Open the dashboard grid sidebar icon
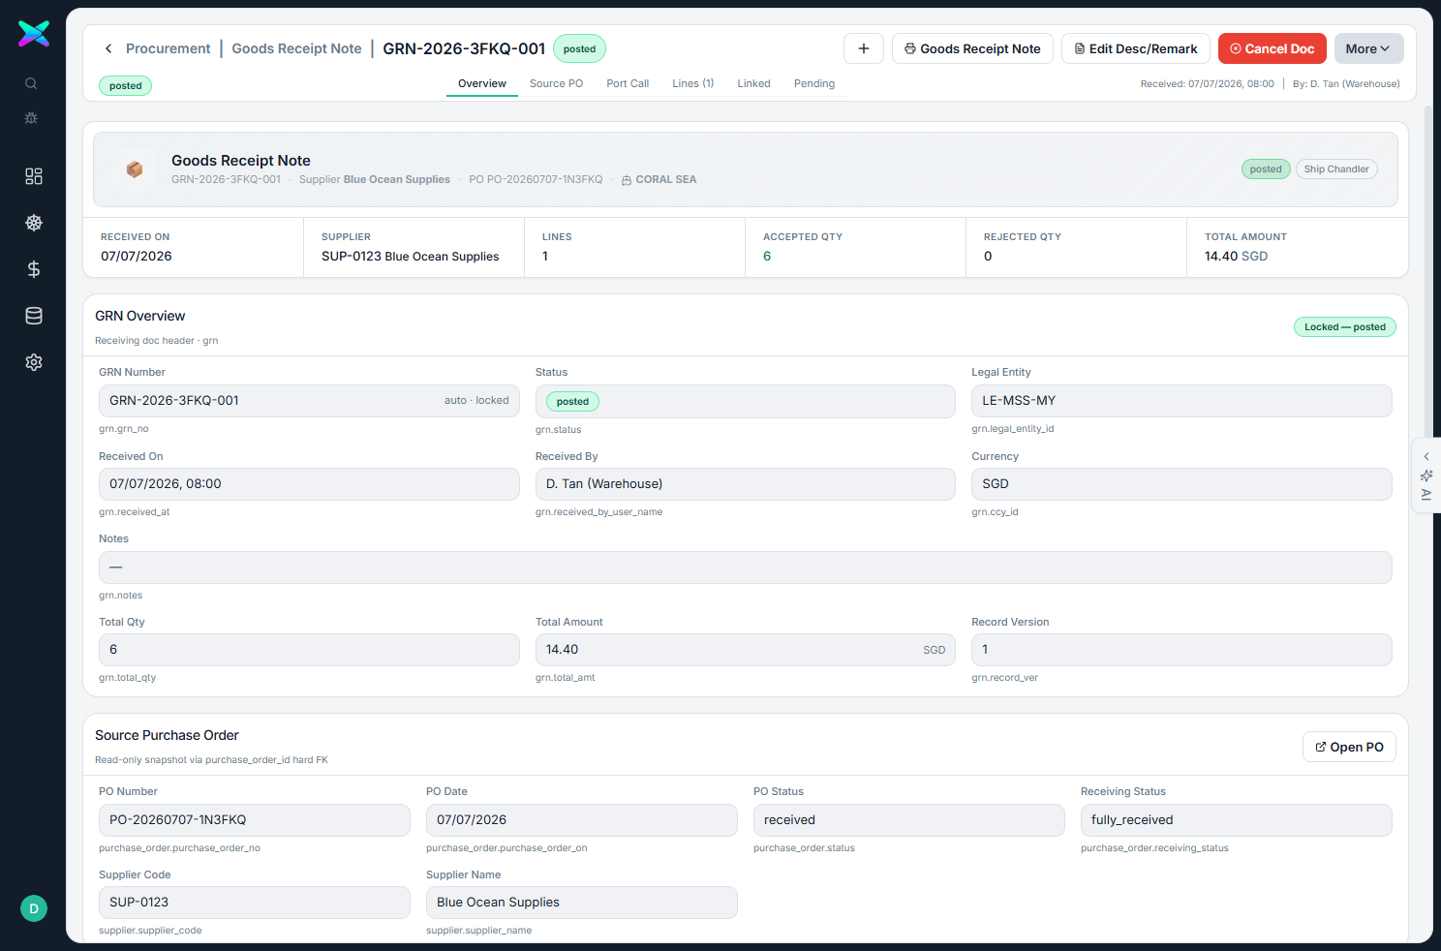The image size is (1441, 951). 34,176
